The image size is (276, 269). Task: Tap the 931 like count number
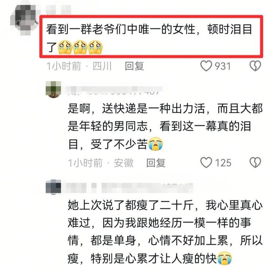222,66
